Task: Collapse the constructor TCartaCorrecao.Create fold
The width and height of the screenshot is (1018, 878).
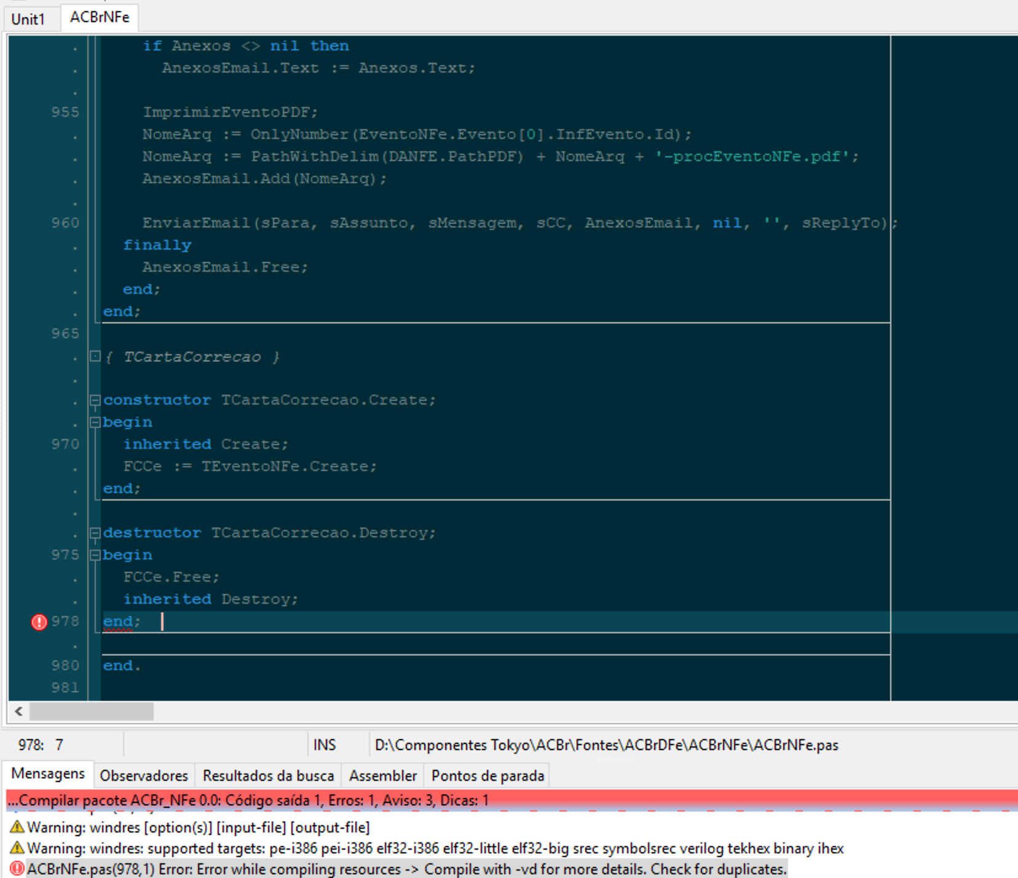Action: coord(95,400)
